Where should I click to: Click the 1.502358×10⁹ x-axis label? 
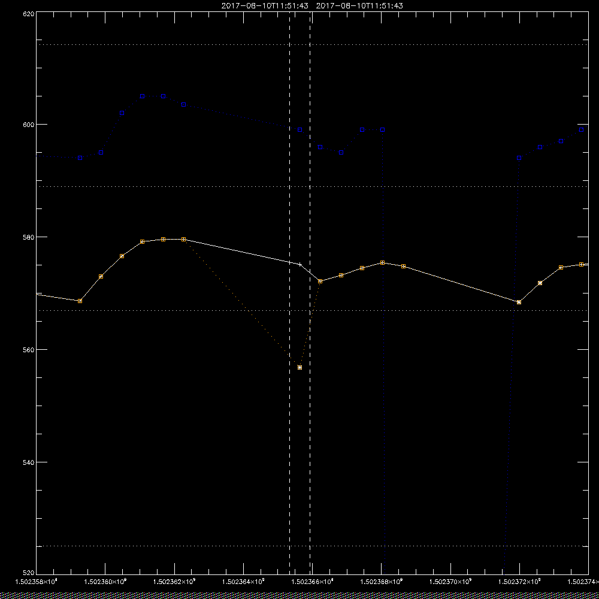pyautogui.click(x=36, y=582)
